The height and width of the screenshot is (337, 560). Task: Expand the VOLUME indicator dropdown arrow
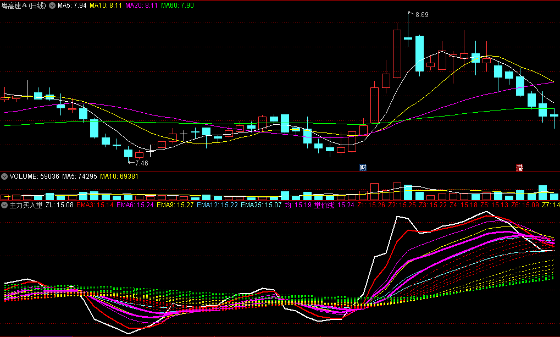click(4, 176)
